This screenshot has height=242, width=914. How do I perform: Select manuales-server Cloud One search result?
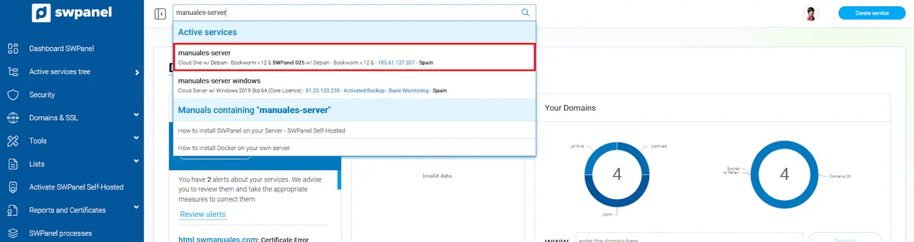pos(354,57)
